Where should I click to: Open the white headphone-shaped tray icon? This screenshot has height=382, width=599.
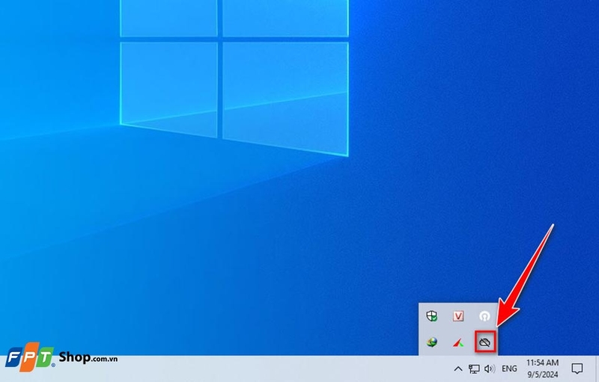484,316
